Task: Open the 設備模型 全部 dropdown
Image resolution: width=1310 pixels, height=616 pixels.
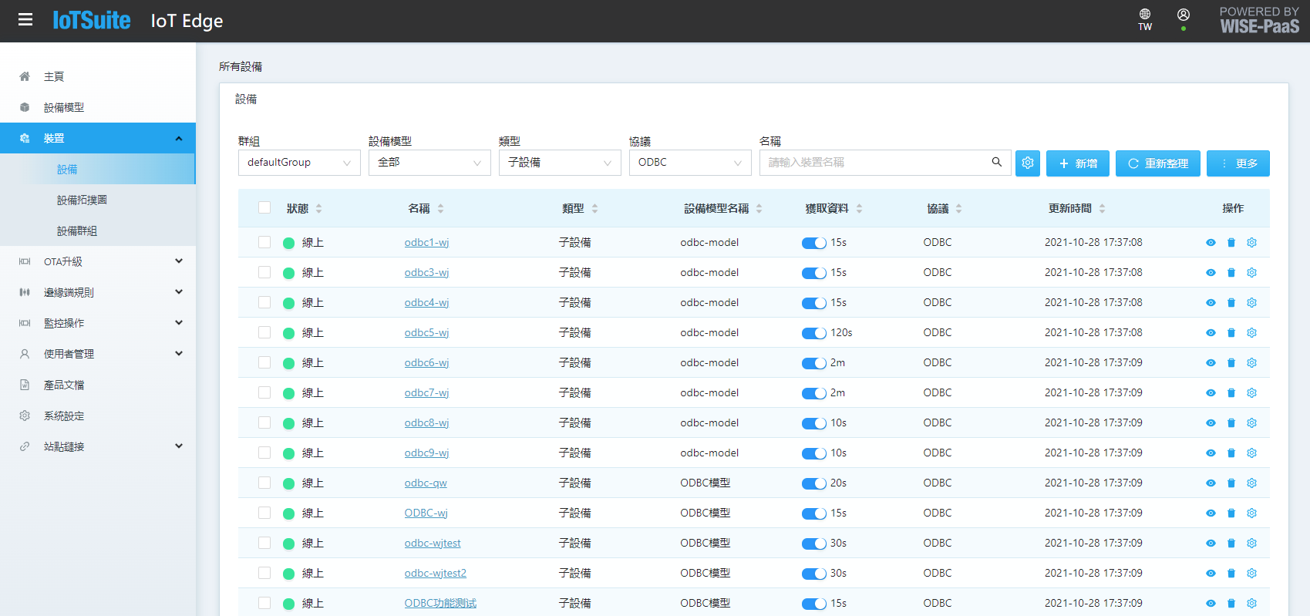Action: click(x=429, y=163)
